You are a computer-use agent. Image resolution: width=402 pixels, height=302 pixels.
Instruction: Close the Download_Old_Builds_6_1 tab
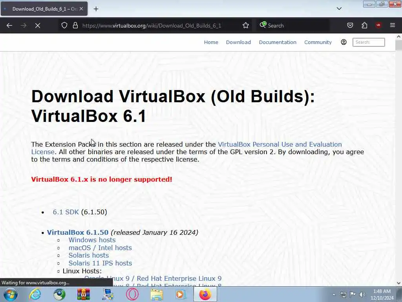(x=81, y=9)
